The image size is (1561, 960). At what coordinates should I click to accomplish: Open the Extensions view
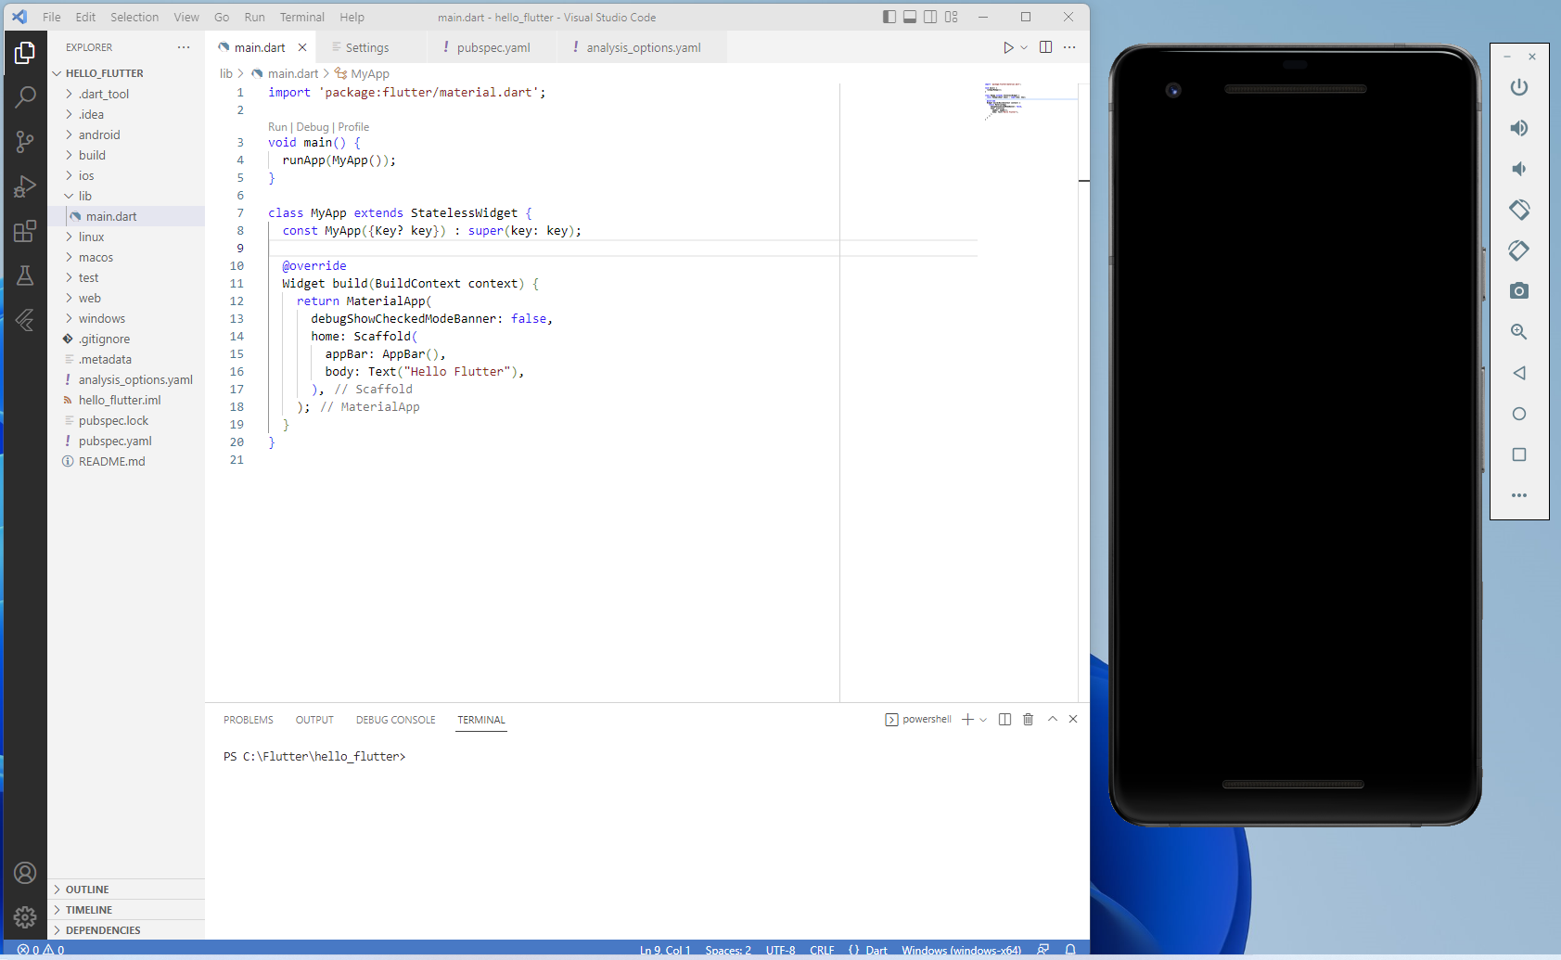pos(25,231)
